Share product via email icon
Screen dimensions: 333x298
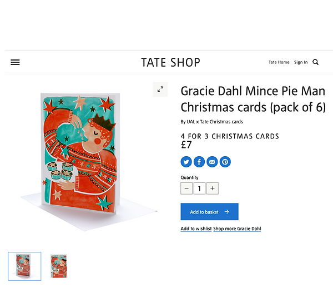[212, 162]
